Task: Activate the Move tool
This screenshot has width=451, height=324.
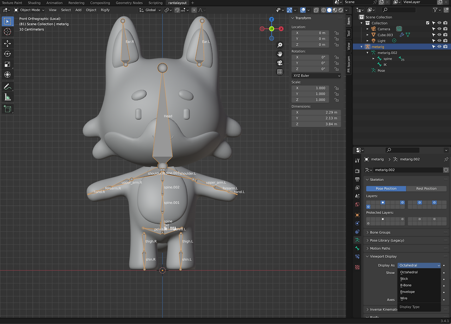Action: 7,44
